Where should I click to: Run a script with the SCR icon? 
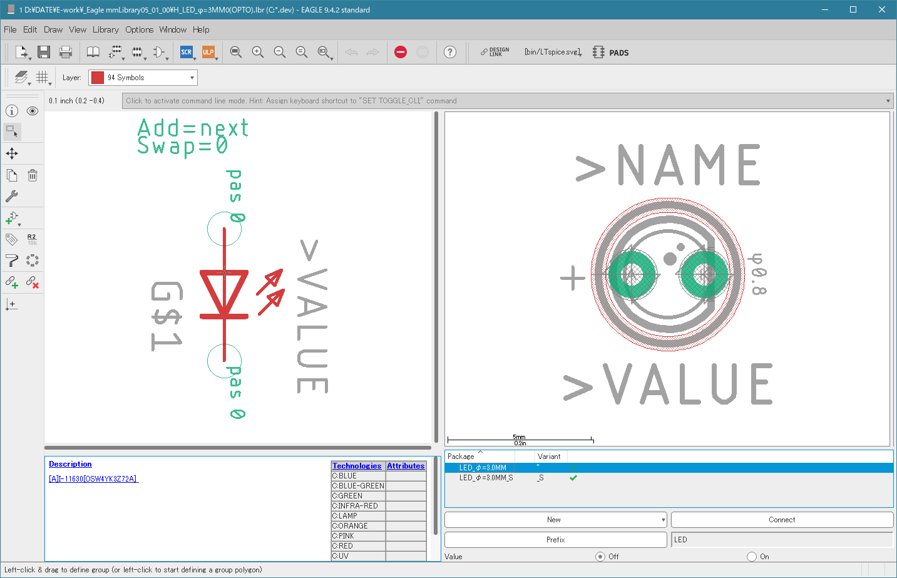point(186,52)
